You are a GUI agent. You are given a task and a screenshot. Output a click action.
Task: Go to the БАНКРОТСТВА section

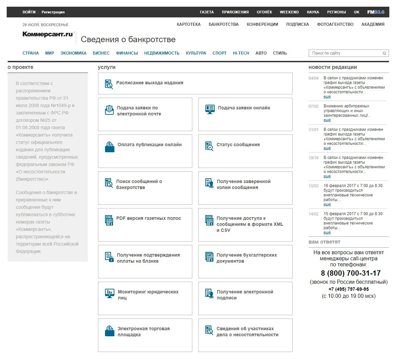coord(223,24)
